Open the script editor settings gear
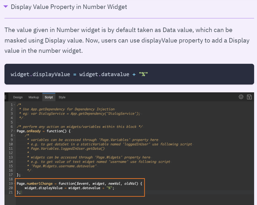The image size is (257, 205). tap(241, 97)
